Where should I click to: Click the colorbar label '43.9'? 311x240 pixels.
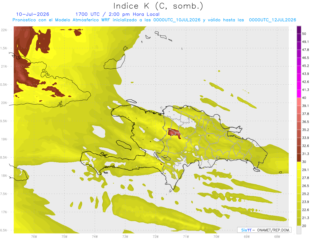tap(306, 74)
